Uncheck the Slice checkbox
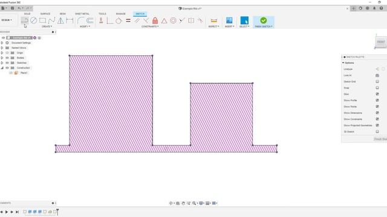This screenshot has width=387, height=217. click(377, 94)
